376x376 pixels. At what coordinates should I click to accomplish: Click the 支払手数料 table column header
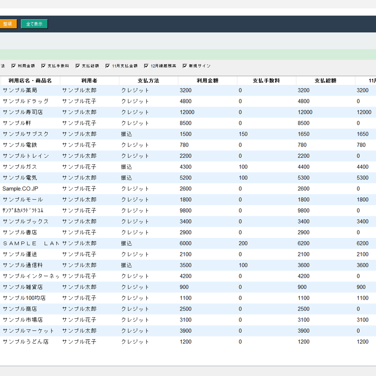click(266, 81)
